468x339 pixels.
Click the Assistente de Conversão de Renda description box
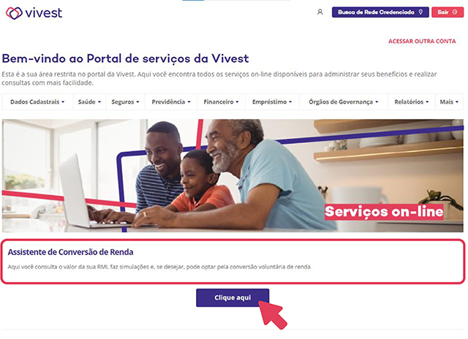[233, 261]
